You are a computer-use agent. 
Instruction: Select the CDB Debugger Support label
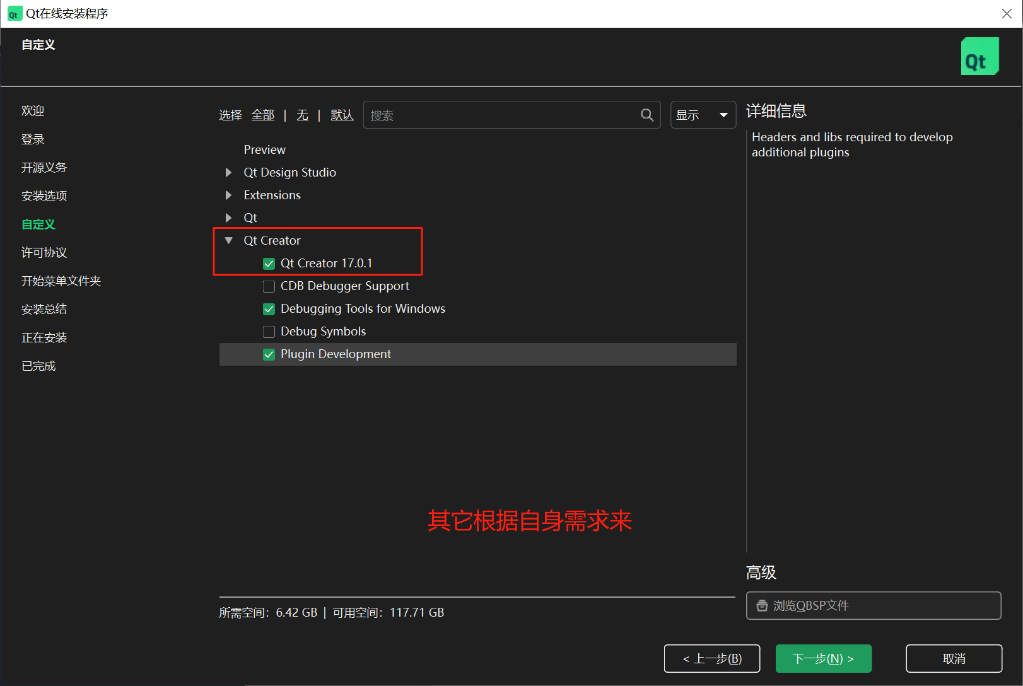(345, 286)
